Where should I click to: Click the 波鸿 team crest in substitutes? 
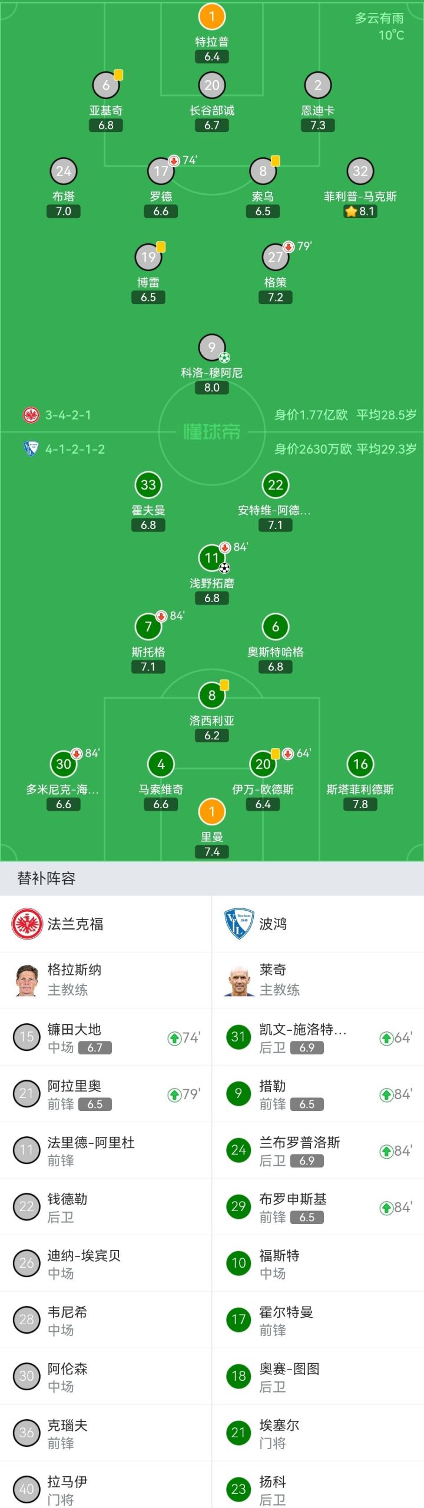pos(239,924)
